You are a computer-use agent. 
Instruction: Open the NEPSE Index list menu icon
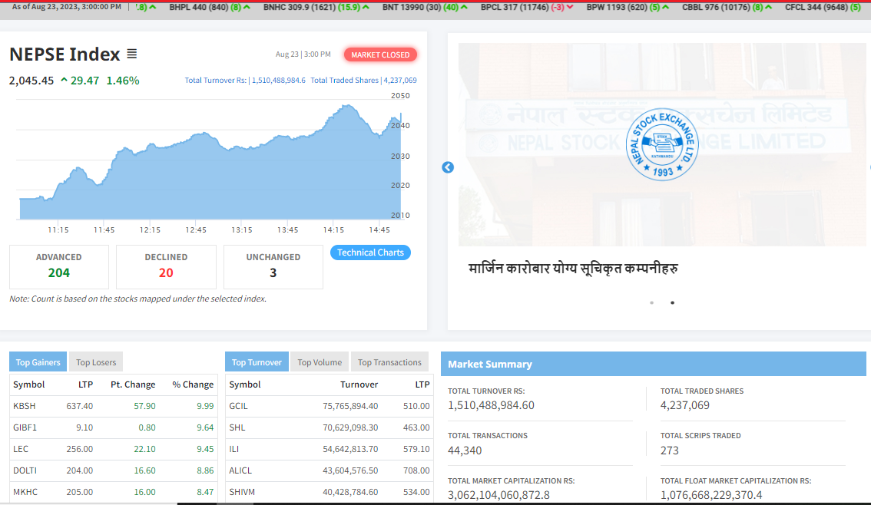click(131, 54)
